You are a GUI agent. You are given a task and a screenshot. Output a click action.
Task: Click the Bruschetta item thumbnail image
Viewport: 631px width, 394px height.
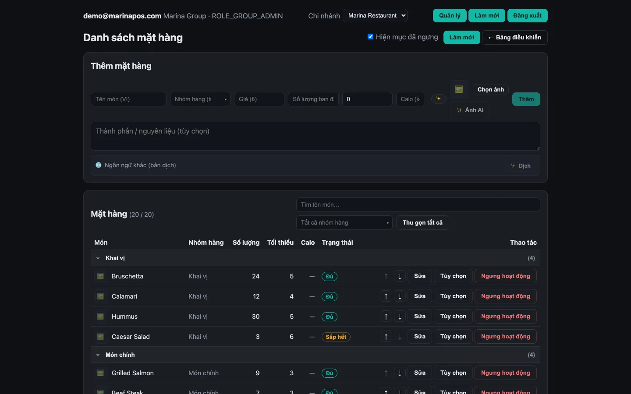100,276
